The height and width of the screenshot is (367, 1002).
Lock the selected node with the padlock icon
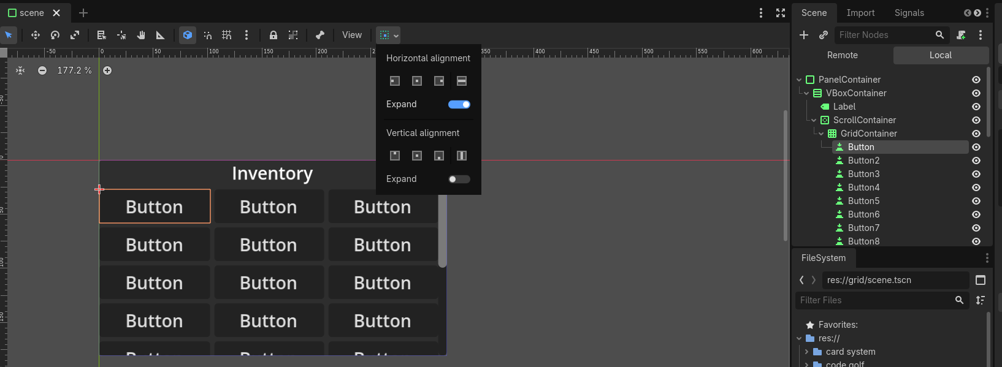273,35
